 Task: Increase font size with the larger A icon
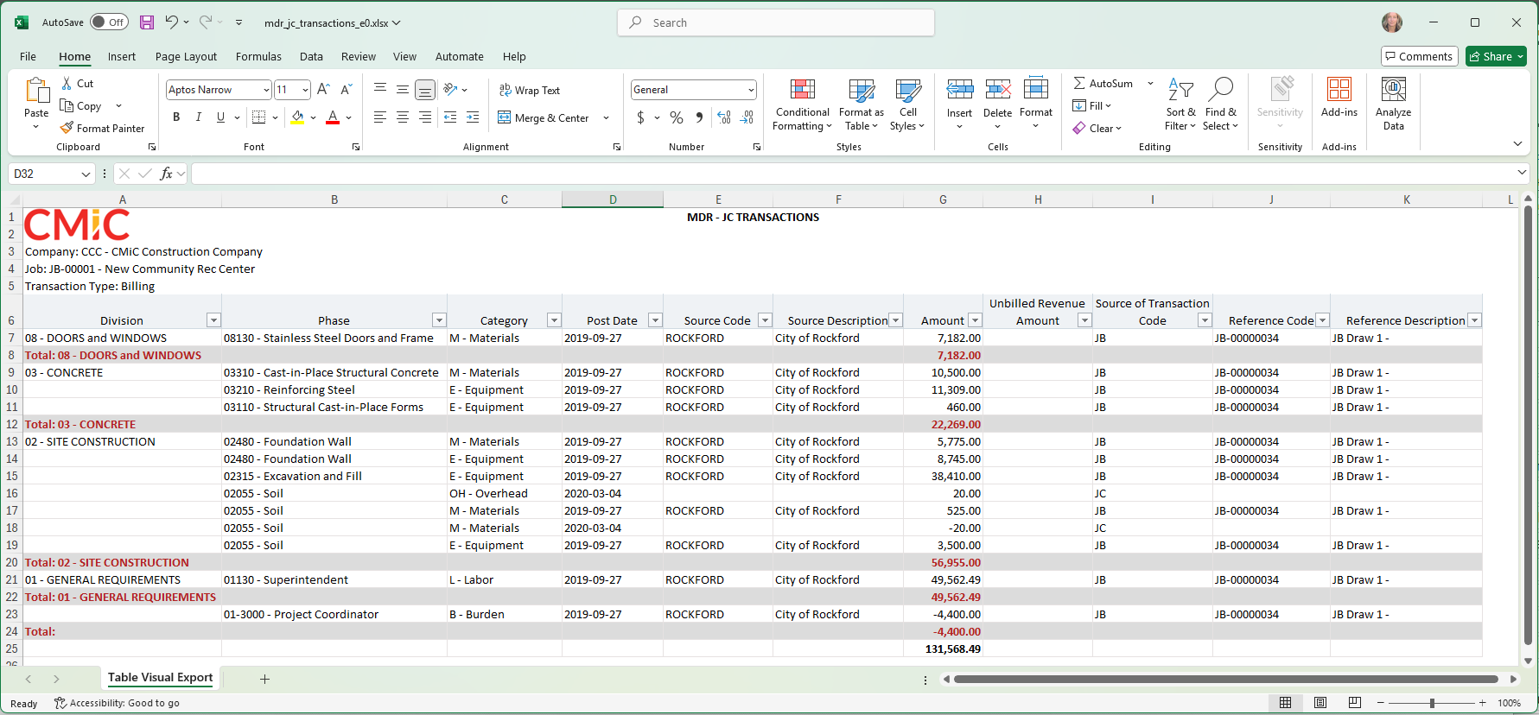tap(323, 90)
